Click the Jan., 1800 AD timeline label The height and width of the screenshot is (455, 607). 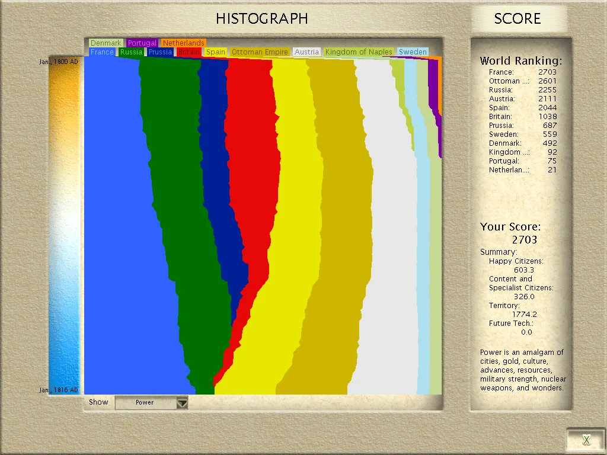click(x=59, y=62)
